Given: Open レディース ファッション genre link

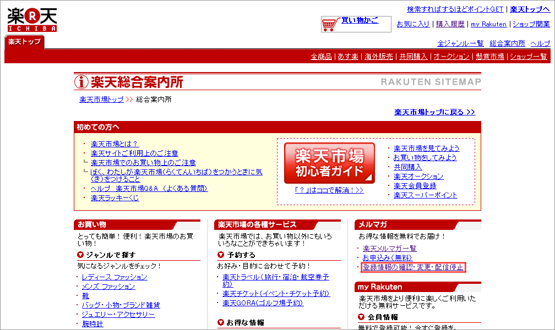Looking at the screenshot, I should 115,277.
